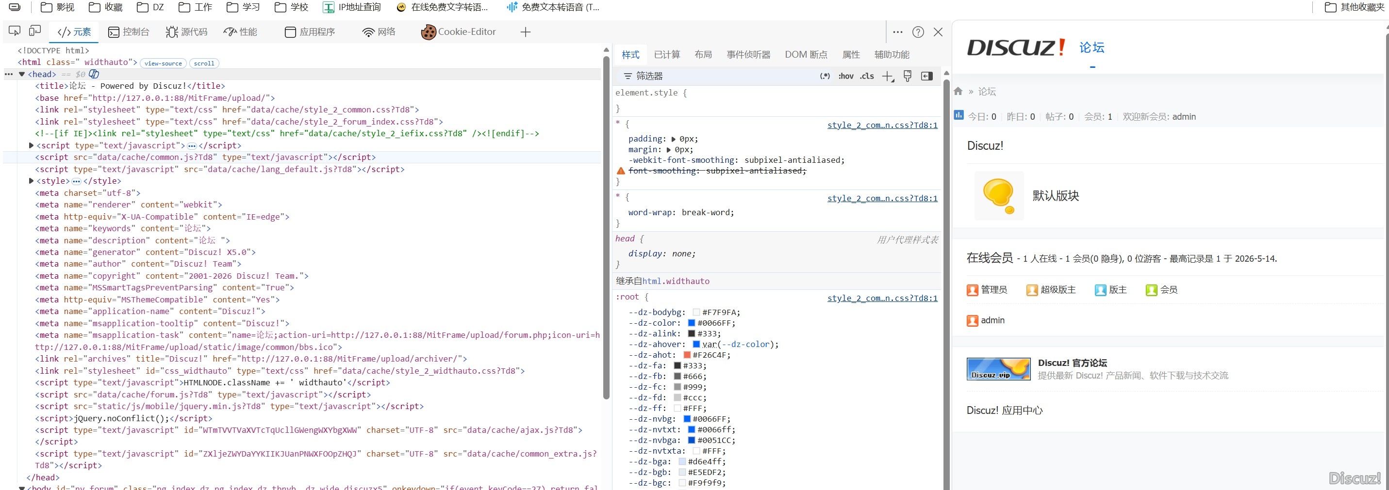This screenshot has width=1389, height=490.
Task: Open the 论坛 forum navigation tab
Action: point(1092,47)
